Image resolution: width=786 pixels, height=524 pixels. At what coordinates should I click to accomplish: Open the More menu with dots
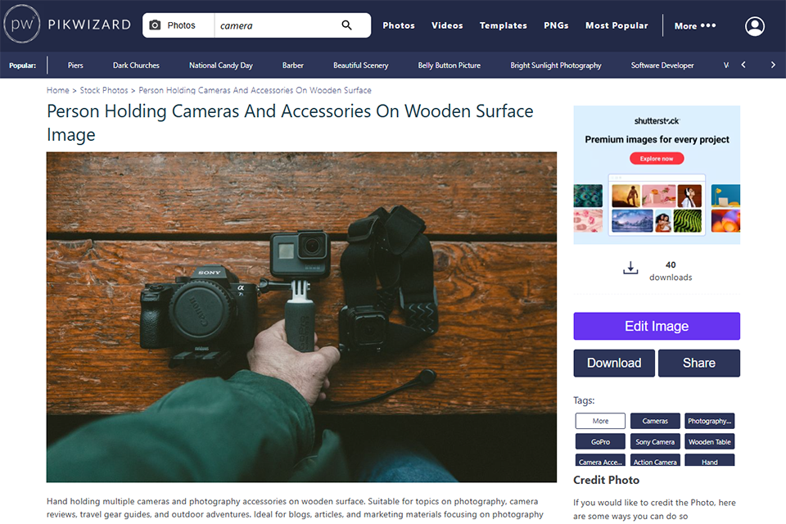pyautogui.click(x=695, y=25)
